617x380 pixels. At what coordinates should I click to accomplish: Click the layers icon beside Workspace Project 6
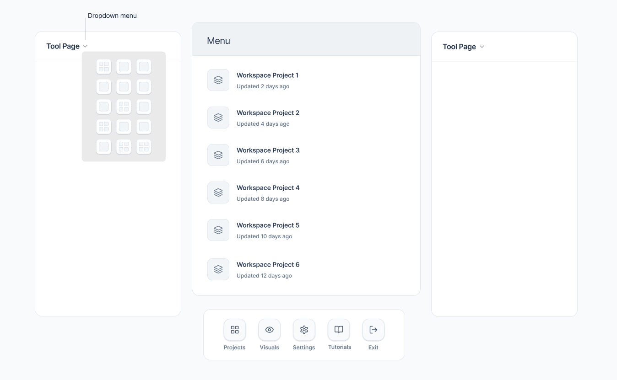pos(218,269)
